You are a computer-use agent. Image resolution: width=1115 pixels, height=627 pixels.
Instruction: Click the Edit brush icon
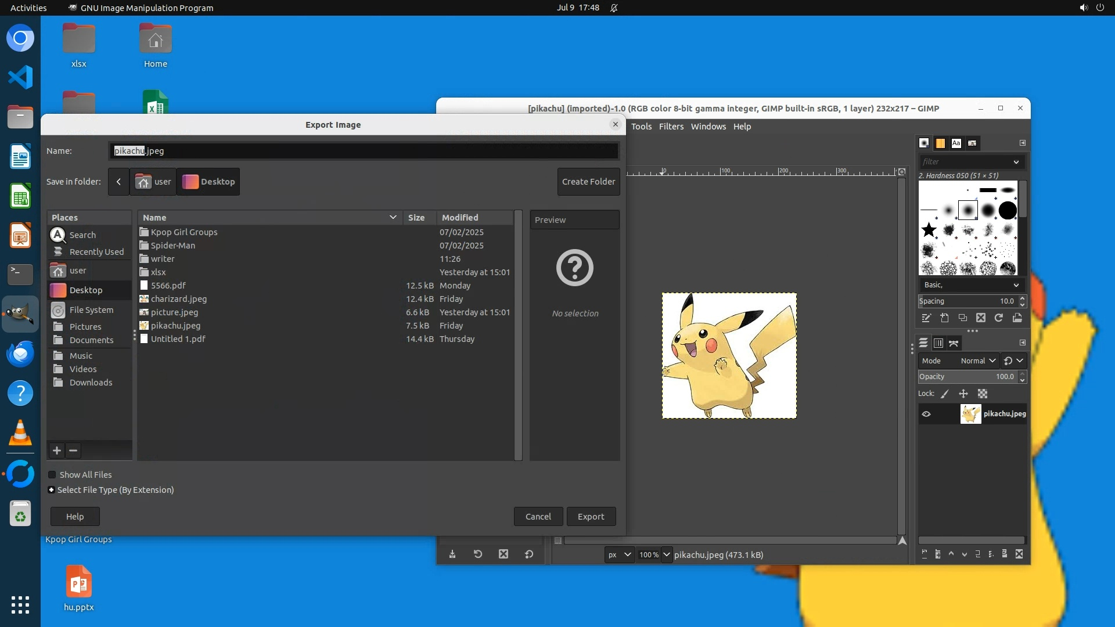(926, 318)
